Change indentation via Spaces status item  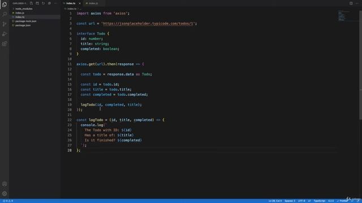pos(290,201)
